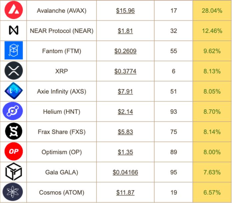This screenshot has height=203, width=232.
Task: Open the $0.04166 Gala price link
Action: click(125, 172)
